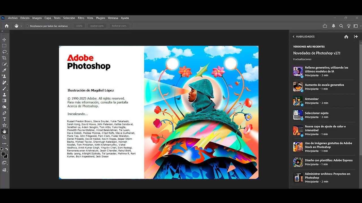Screen dimensions: 362x203
Task: Open the 'Seleccionar sujeto' tutorial
Action: tap(324, 115)
